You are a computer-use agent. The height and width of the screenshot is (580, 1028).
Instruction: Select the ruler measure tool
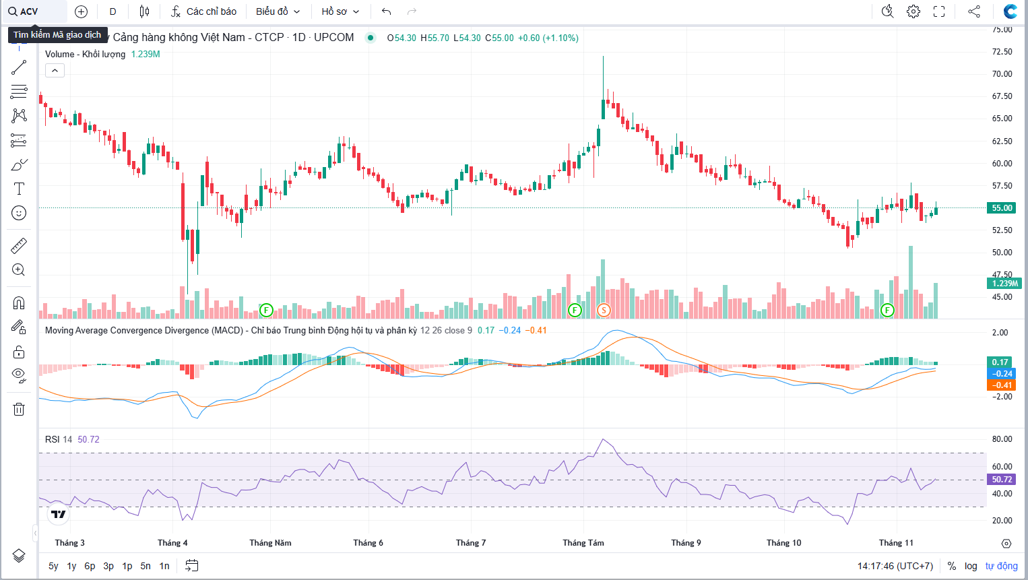[x=19, y=246]
